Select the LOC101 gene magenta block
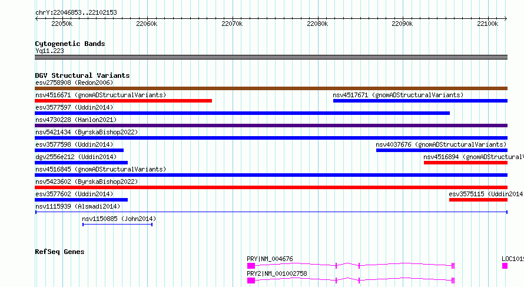 (x=505, y=266)
